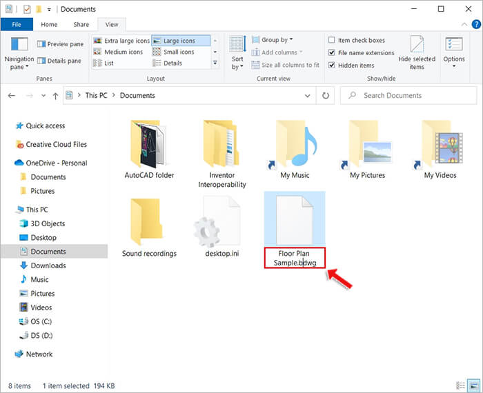Expand the layout gallery more arrow
483x393 pixels.
coord(215,63)
